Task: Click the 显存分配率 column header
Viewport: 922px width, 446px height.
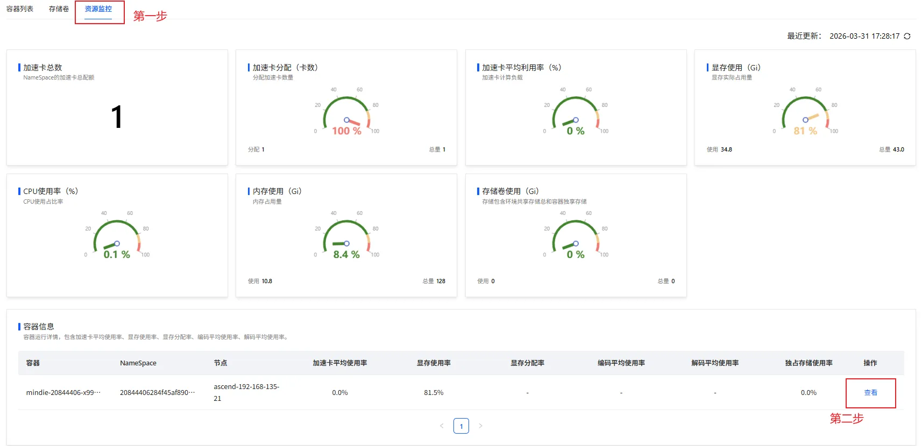Action: (x=527, y=363)
